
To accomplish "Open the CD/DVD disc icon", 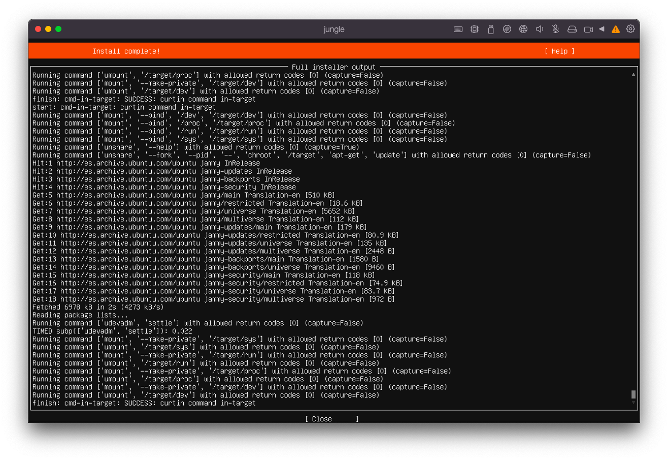I will 507,29.
